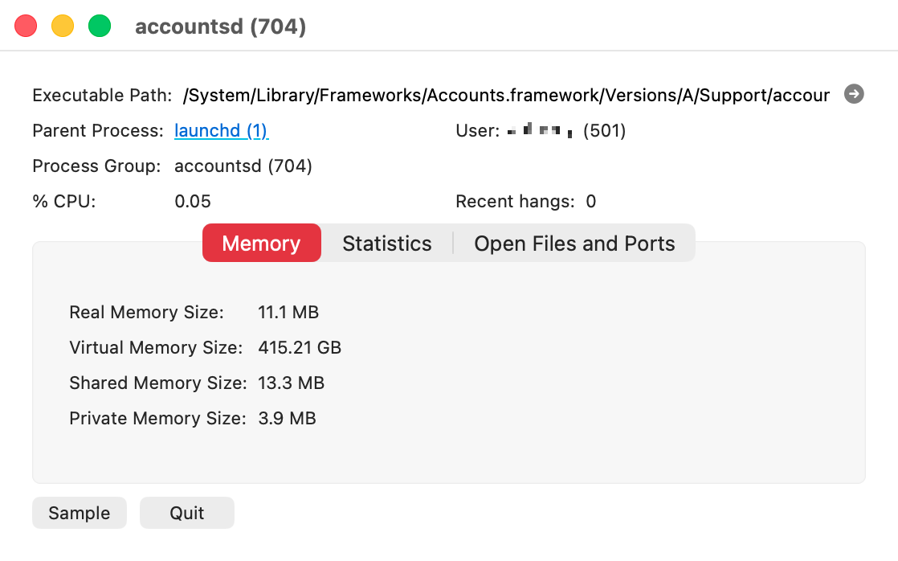The image size is (898, 561).
Task: Click the 11.1 MB real memory value
Action: [x=288, y=313]
